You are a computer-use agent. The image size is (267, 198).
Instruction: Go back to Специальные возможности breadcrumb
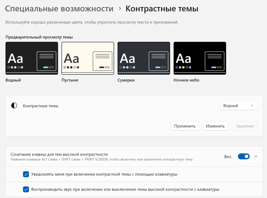tap(59, 9)
